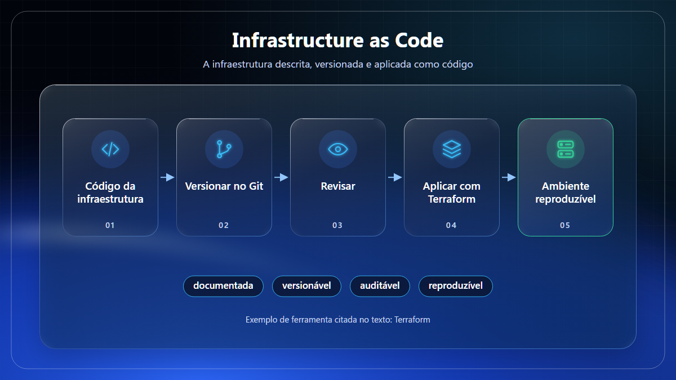
Task: Select the reproduzível tag
Action: 456,286
